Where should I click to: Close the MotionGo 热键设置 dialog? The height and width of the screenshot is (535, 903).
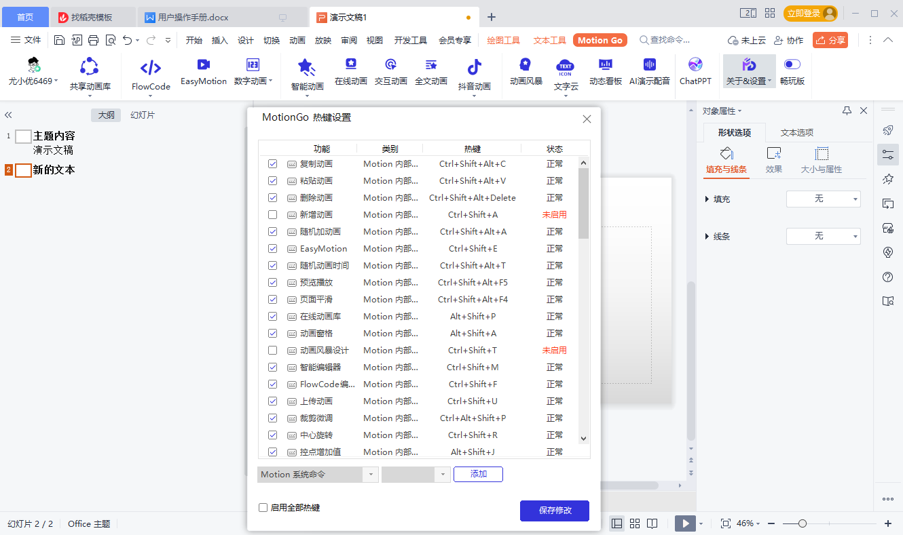click(x=587, y=119)
